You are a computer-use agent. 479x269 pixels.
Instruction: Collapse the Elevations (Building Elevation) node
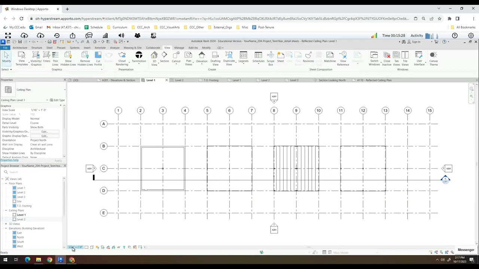6,228
